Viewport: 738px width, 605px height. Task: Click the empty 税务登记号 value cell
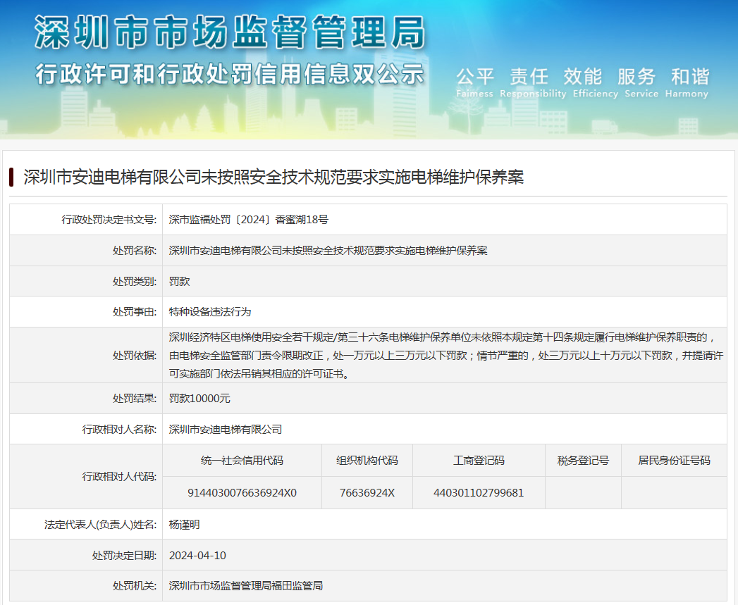point(583,492)
